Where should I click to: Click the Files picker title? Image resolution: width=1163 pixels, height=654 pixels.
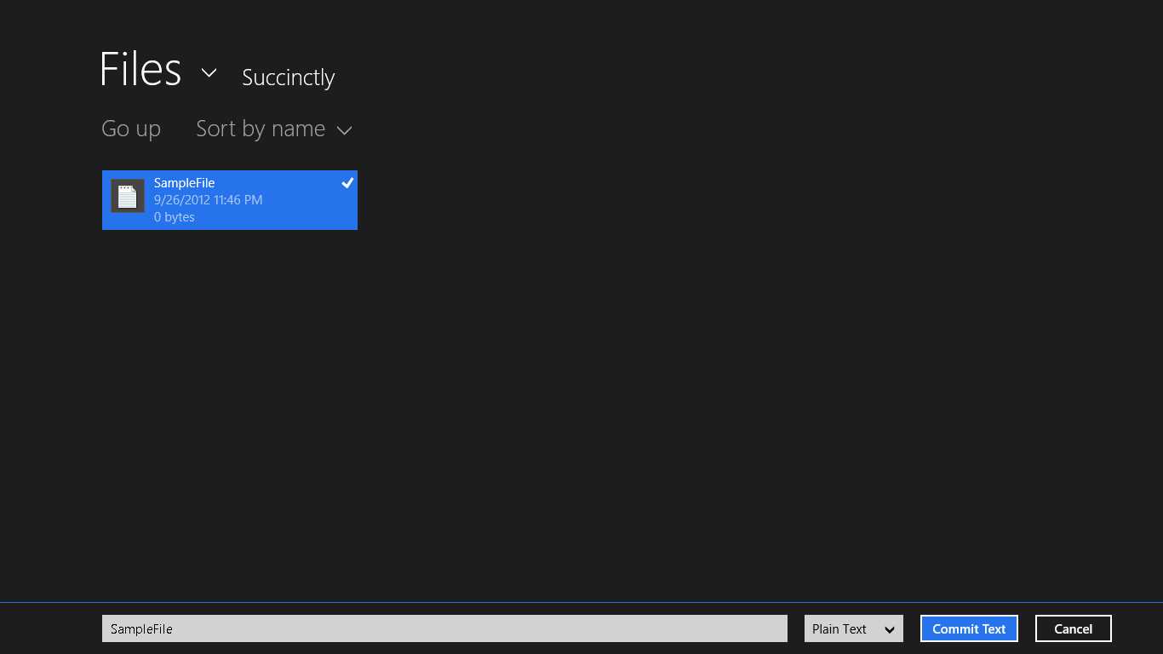coord(140,68)
